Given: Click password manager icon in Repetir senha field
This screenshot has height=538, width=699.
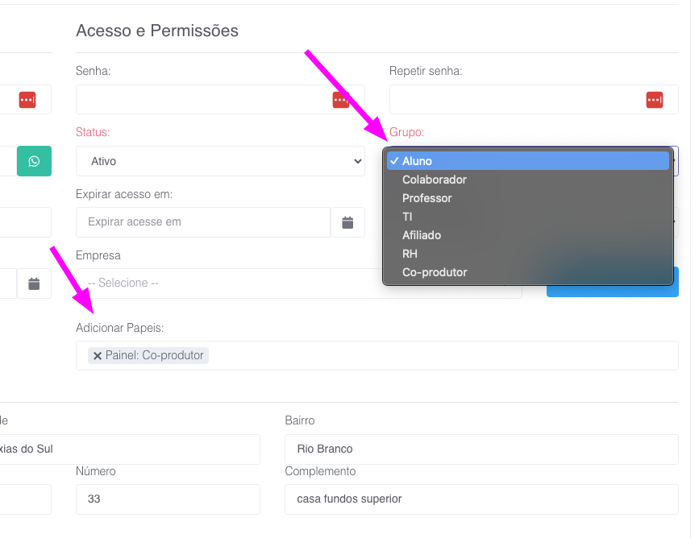Looking at the screenshot, I should pyautogui.click(x=654, y=100).
